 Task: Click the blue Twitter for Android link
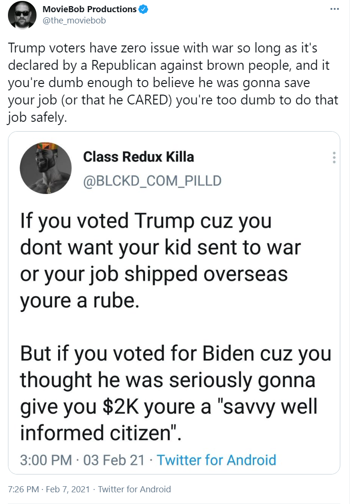click(x=216, y=460)
